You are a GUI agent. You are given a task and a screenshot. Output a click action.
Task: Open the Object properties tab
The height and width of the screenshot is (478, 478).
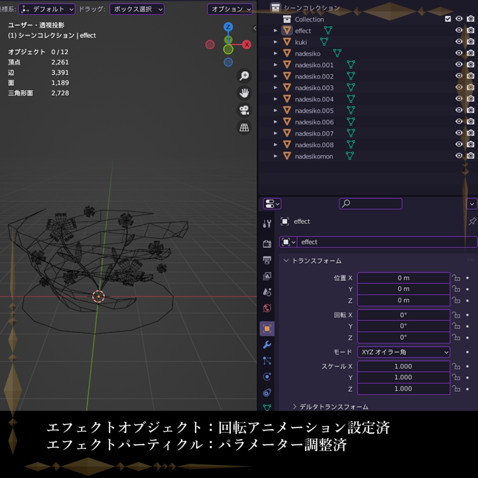267,329
